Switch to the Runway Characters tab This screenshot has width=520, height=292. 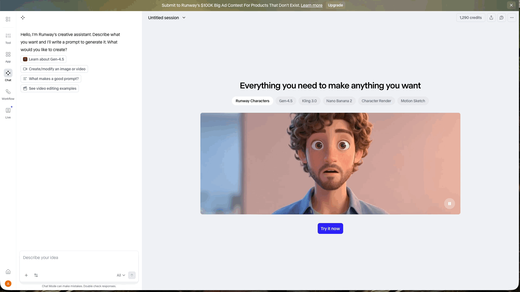[x=252, y=101]
